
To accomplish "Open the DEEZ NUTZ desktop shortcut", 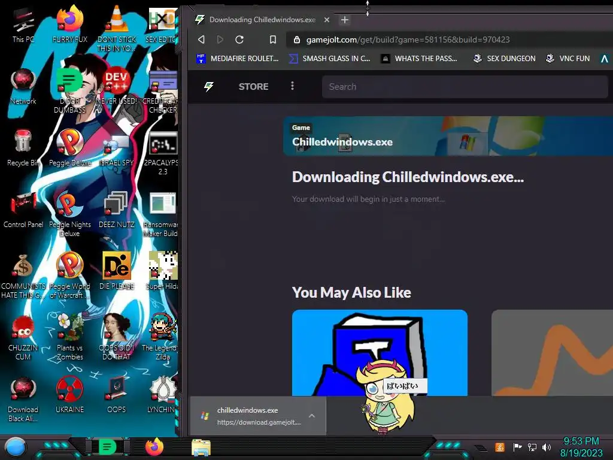I will point(117,210).
